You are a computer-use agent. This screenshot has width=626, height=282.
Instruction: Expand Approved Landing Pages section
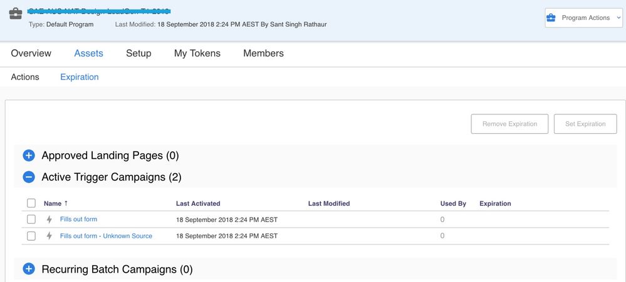point(29,156)
